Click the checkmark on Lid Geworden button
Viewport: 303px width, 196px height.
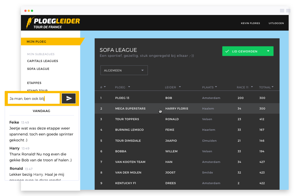point(227,51)
